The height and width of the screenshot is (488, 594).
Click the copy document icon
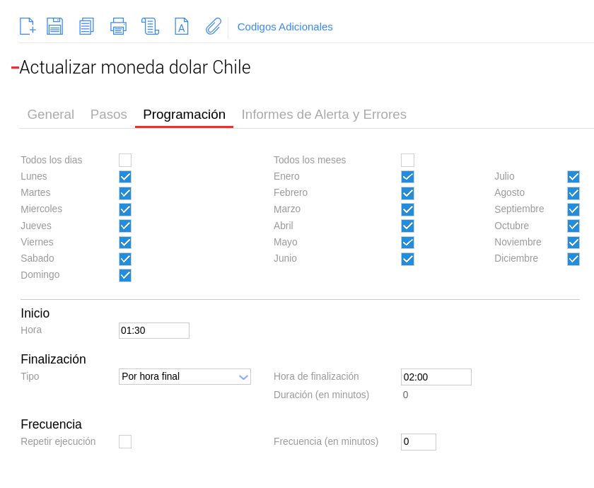coord(87,26)
